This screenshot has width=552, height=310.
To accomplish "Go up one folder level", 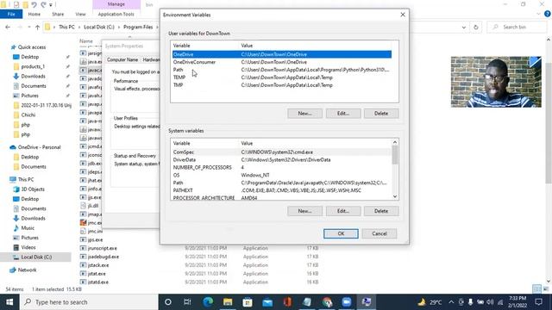I will tap(37, 27).
